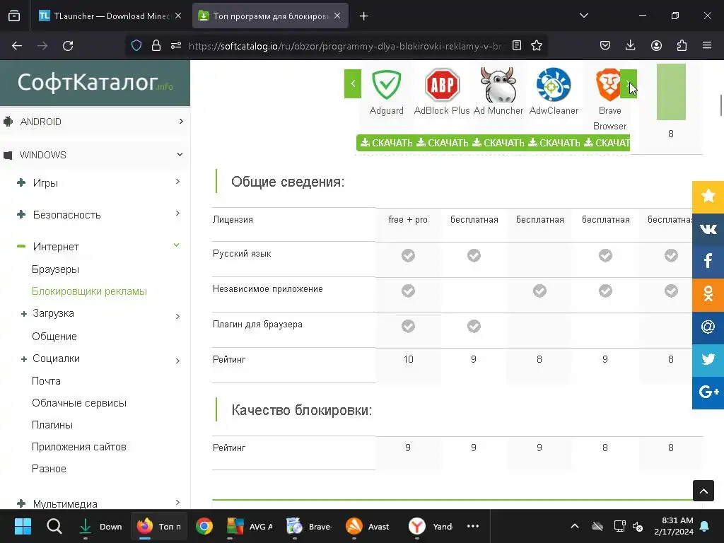
Task: Slide the program carousel left
Action: pos(353,83)
